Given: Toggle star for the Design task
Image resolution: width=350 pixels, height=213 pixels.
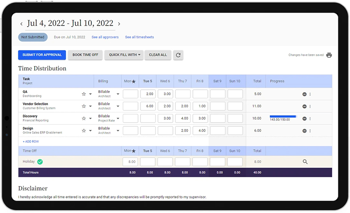Looking at the screenshot, I should coord(84,131).
